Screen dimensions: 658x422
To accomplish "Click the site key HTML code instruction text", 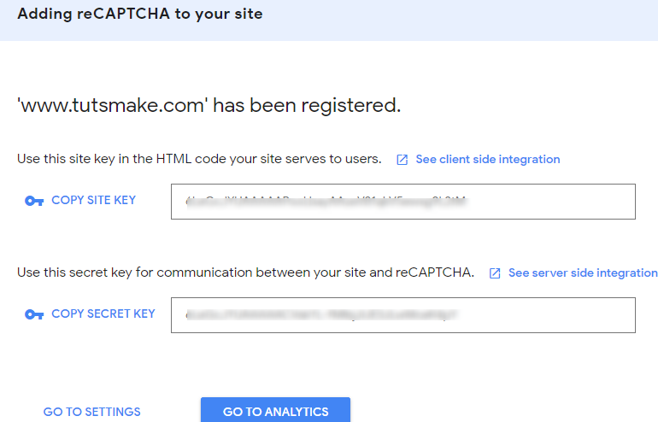I will click(x=199, y=160).
